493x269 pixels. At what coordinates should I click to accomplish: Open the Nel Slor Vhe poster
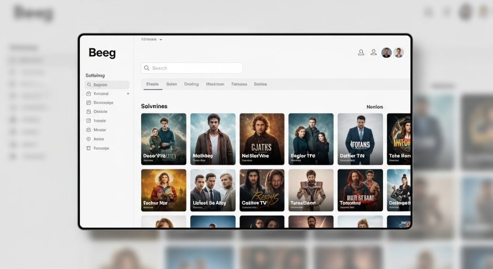(x=262, y=139)
